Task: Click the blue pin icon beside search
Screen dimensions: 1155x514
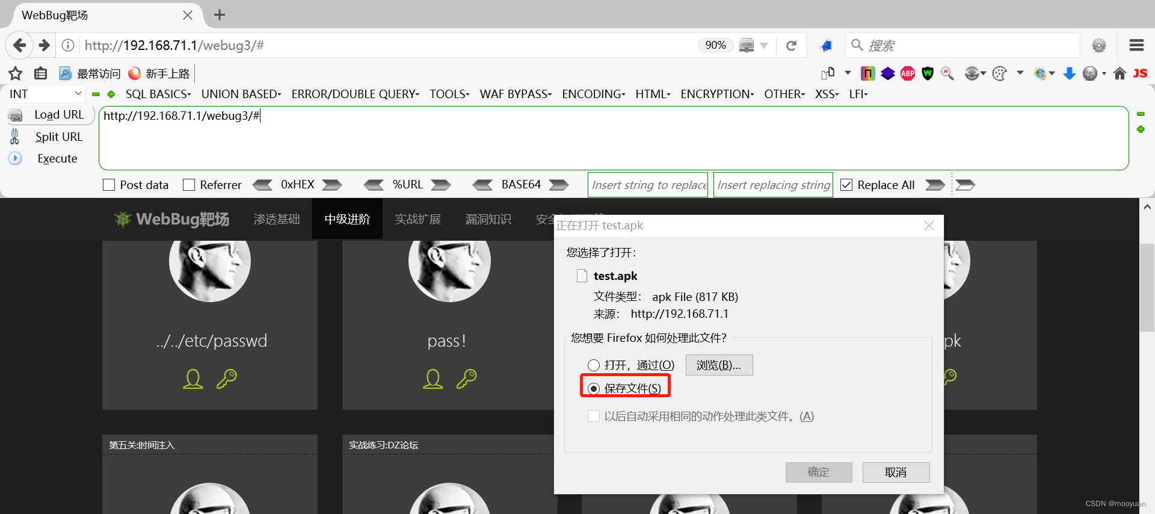Action: (x=826, y=45)
